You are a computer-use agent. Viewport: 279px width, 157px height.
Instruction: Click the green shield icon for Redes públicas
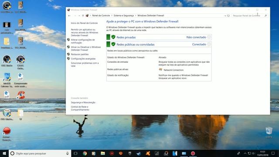[x=113, y=44]
